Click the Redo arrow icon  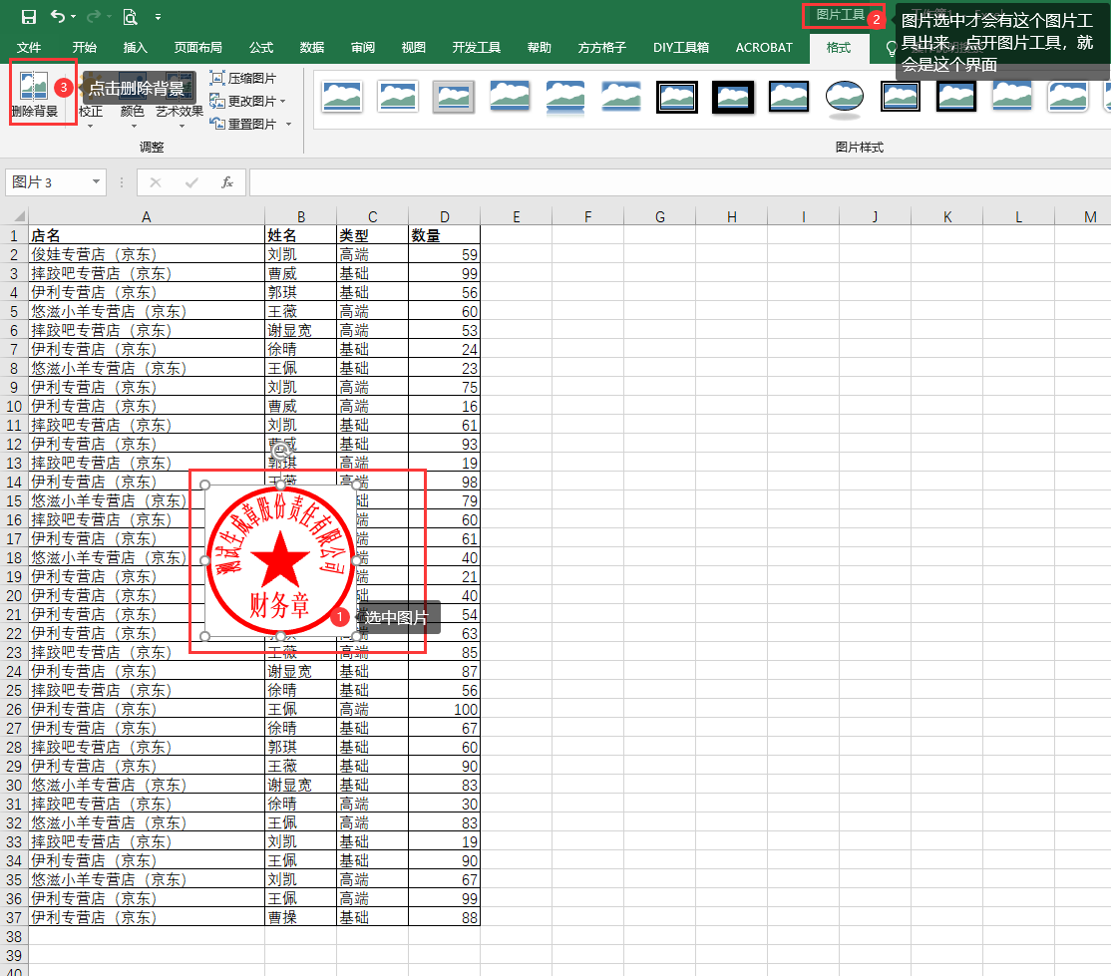(x=94, y=16)
